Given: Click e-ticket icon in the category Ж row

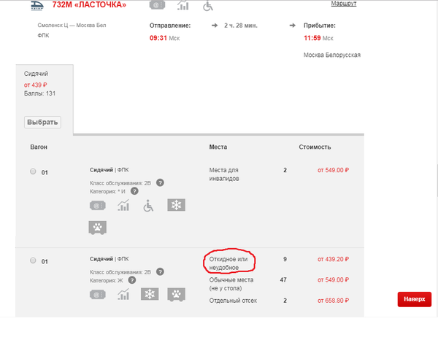Looking at the screenshot, I should click(x=98, y=295).
